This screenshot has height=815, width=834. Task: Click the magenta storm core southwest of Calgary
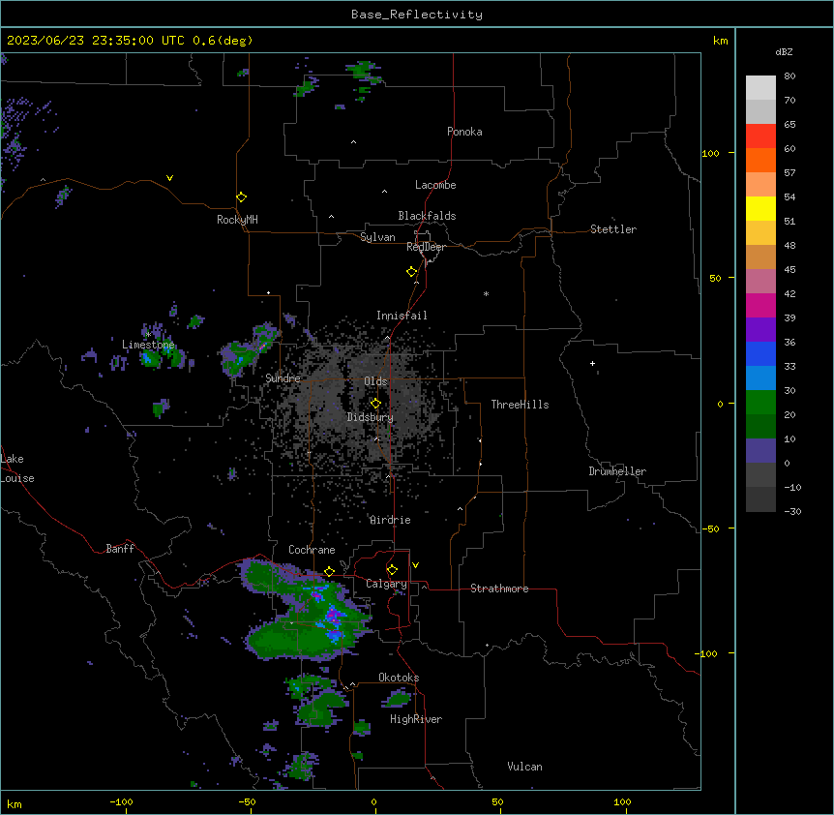click(334, 616)
